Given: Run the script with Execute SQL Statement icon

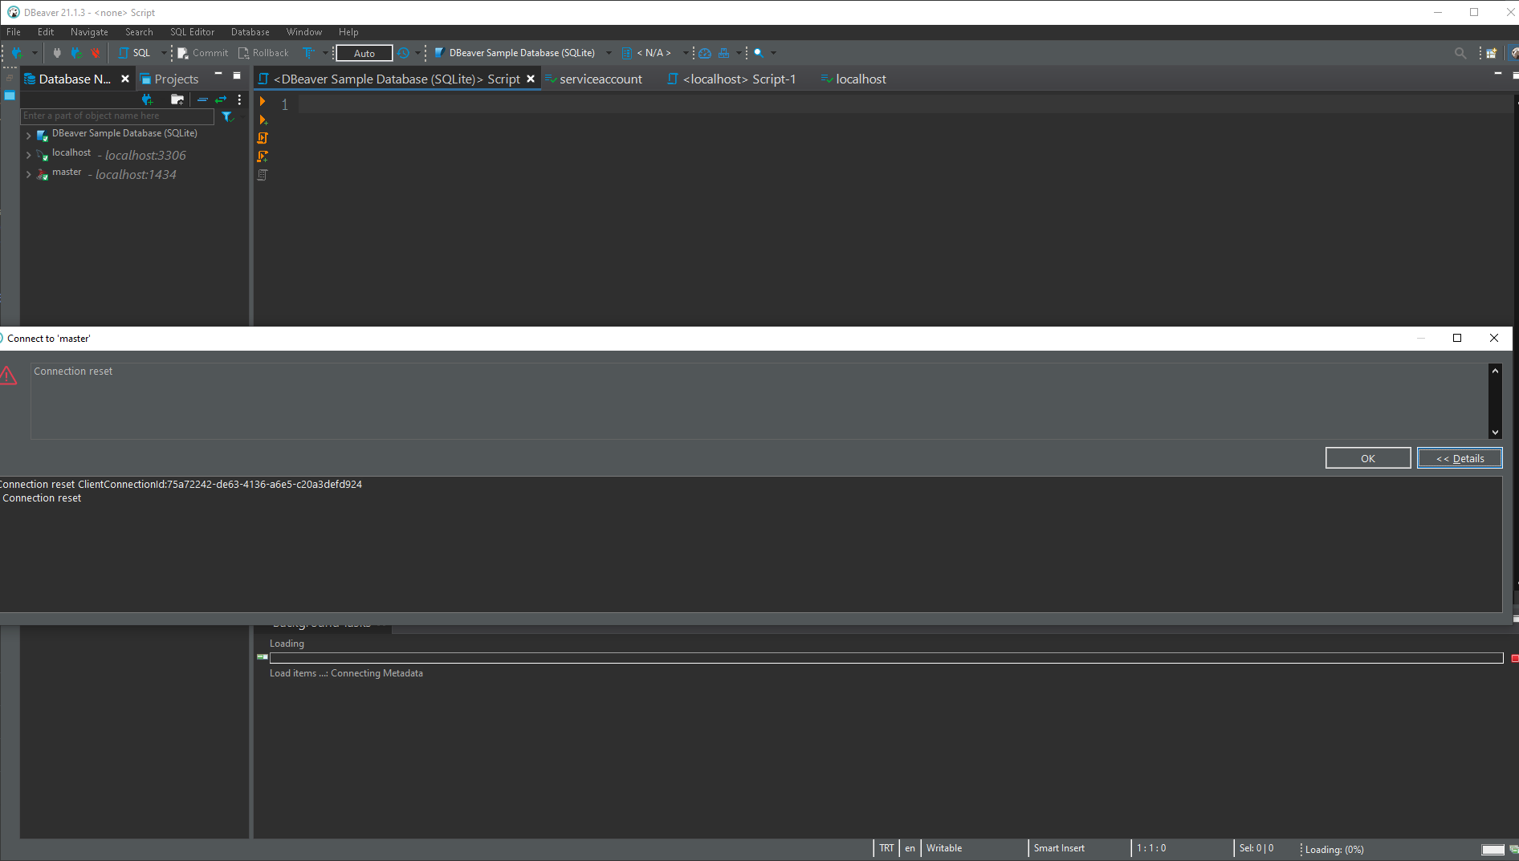Looking at the screenshot, I should [263, 101].
